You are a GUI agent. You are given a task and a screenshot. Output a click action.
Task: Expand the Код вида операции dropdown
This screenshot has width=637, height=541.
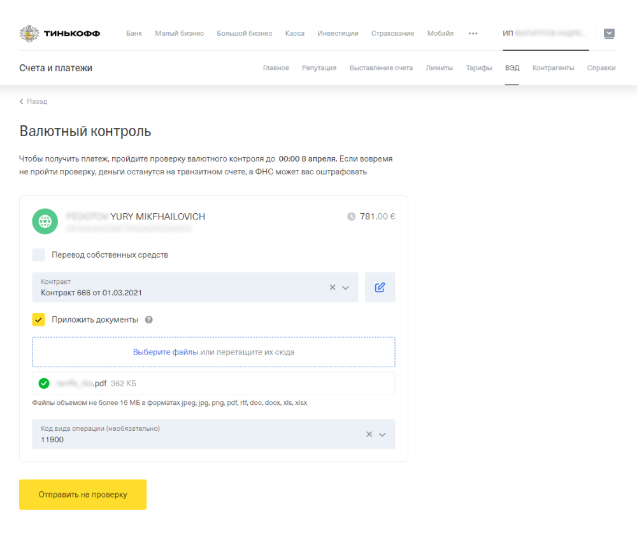tap(383, 435)
